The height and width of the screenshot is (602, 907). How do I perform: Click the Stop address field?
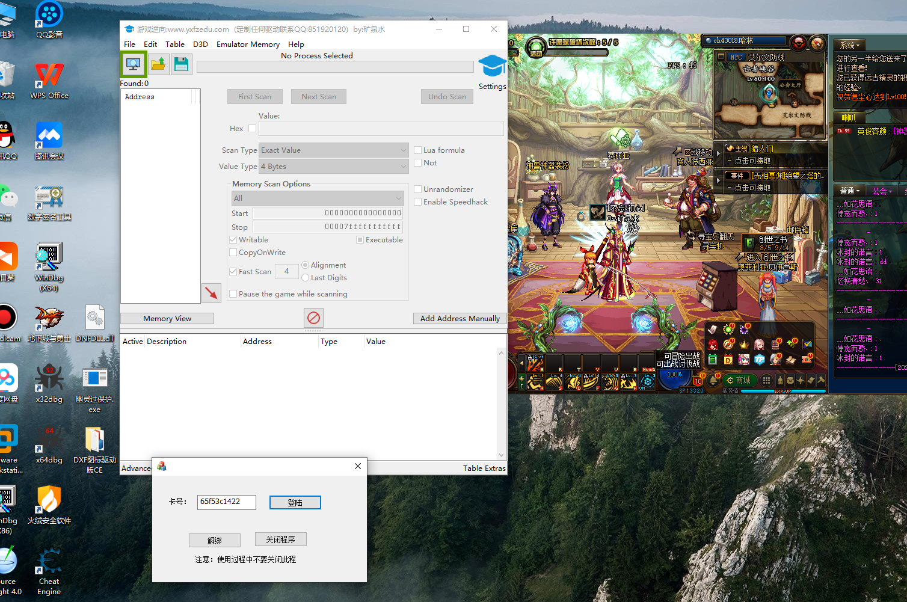pos(328,227)
